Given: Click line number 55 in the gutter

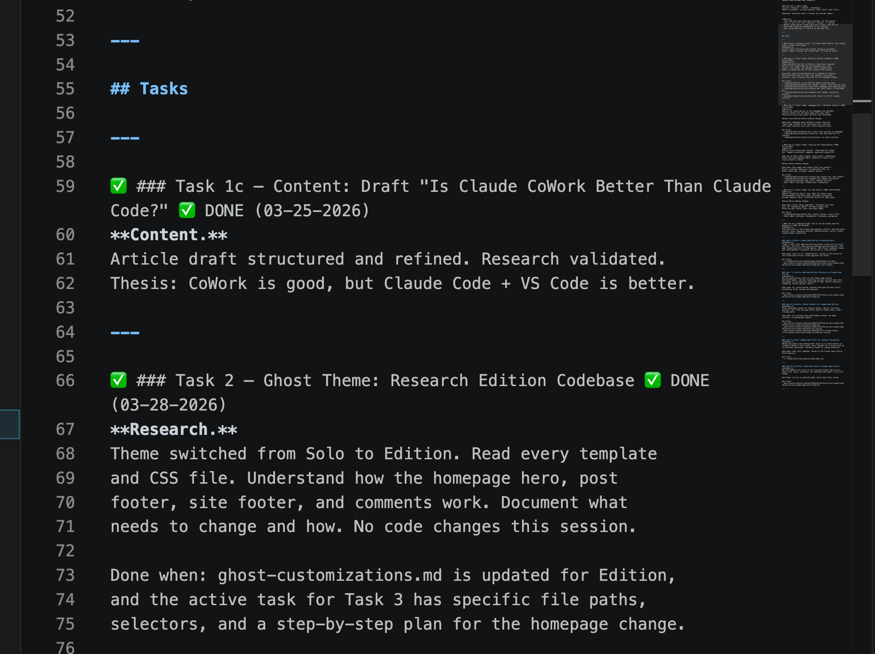Looking at the screenshot, I should pos(65,89).
